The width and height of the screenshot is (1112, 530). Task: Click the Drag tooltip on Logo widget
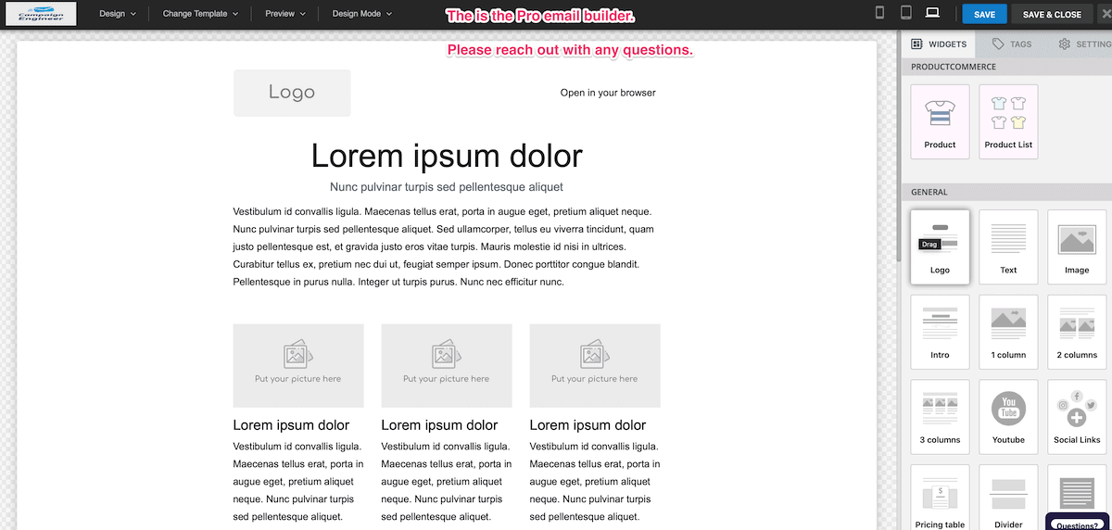tap(930, 245)
